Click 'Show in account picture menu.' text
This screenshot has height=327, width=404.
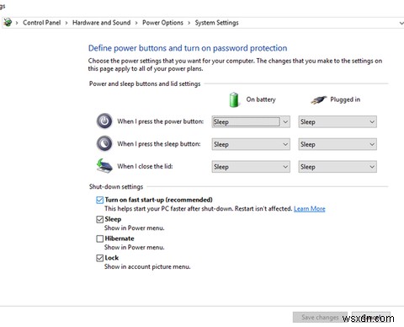(x=147, y=266)
